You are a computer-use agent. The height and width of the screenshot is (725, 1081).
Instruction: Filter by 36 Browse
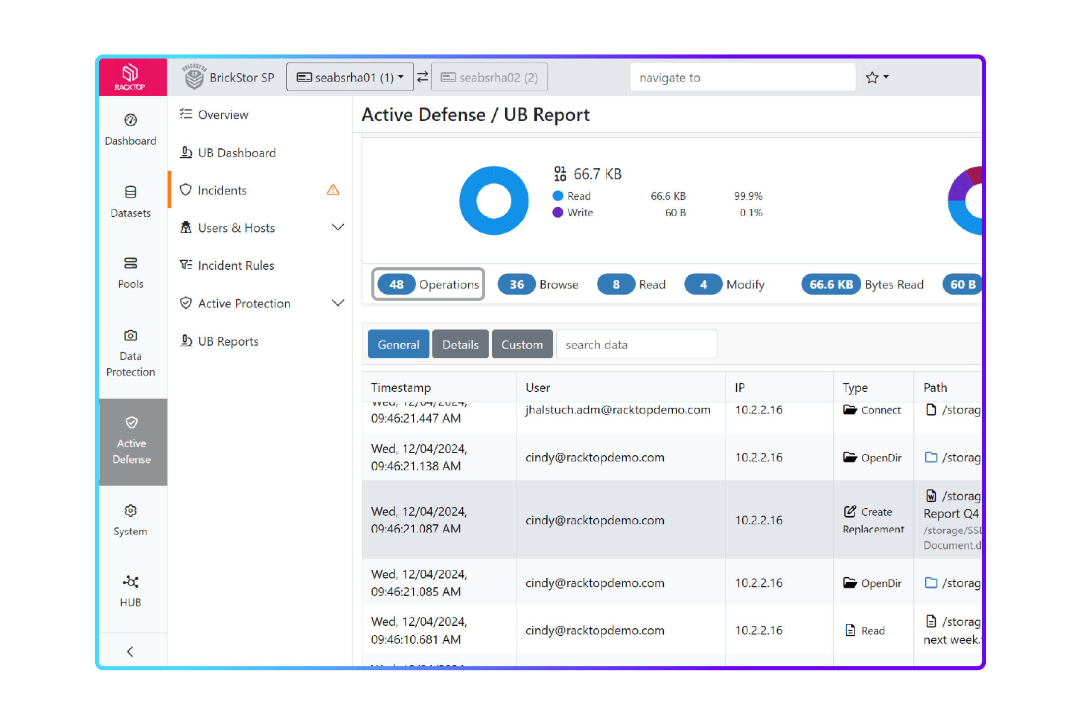[538, 284]
